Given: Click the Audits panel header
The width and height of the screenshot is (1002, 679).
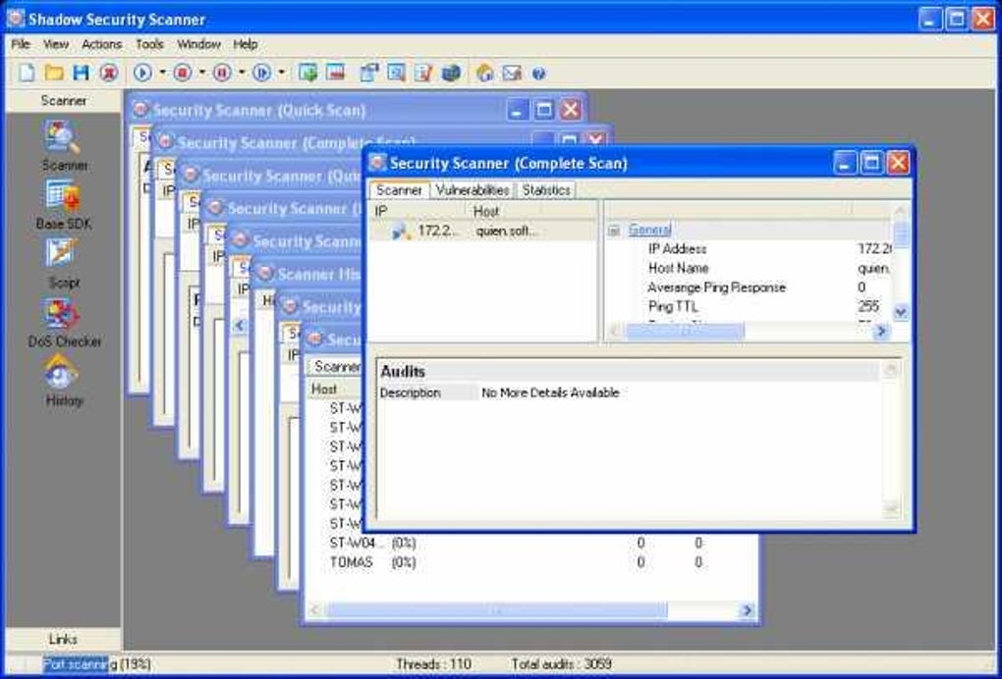Looking at the screenshot, I should 630,371.
